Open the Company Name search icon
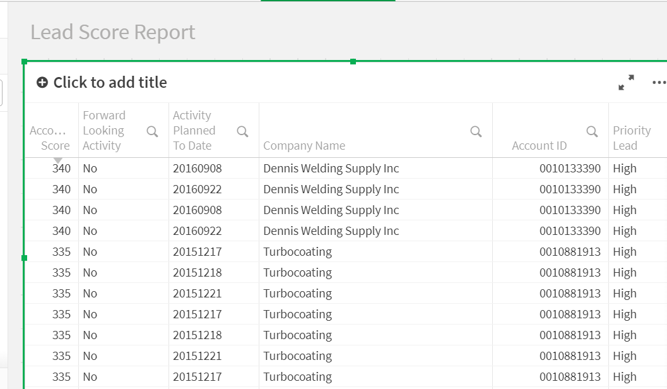 click(476, 131)
